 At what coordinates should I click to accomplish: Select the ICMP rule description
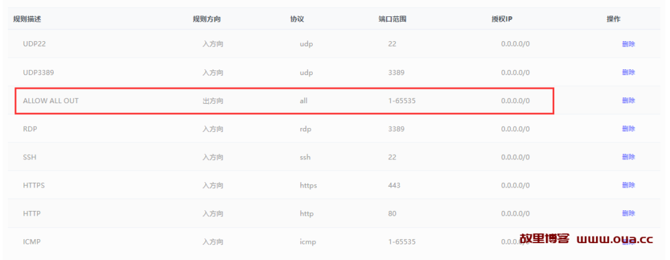(31, 242)
